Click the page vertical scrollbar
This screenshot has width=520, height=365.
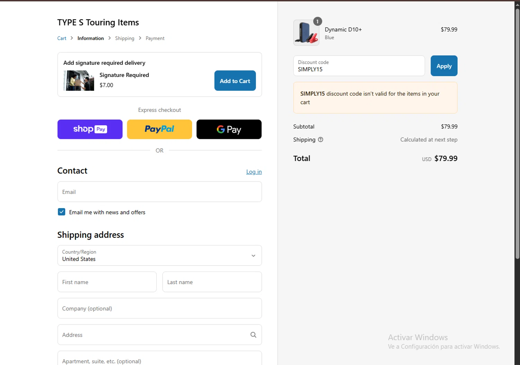click(517, 133)
